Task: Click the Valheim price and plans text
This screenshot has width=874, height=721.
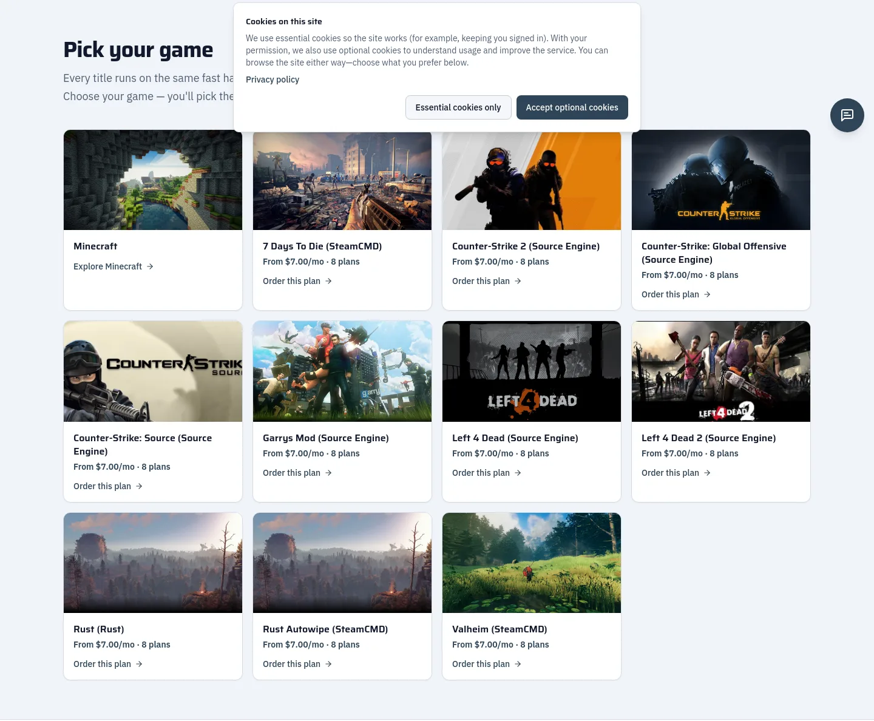Action: pyautogui.click(x=501, y=645)
